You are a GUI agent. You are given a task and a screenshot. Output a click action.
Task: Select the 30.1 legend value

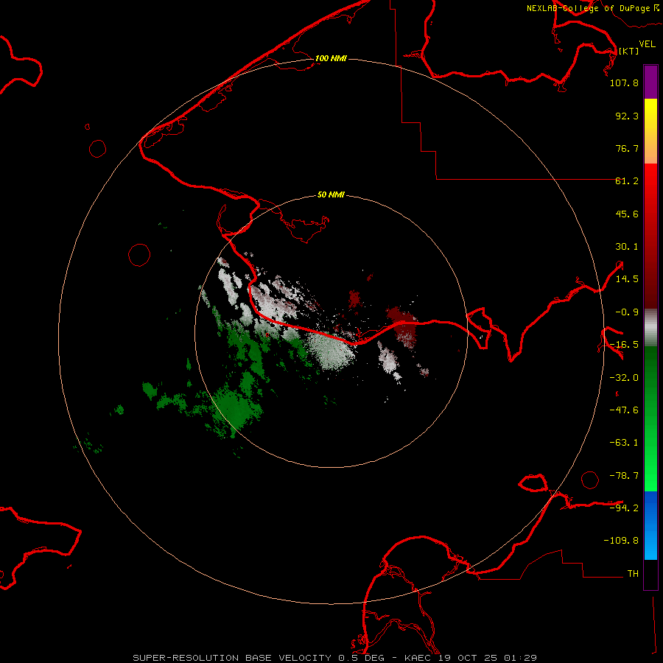point(627,247)
